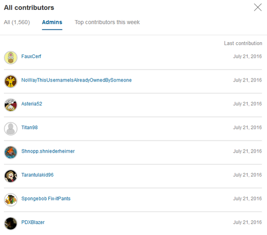Screen dimensions: 267x235
Task: Click the NoWayThisUsernameIsAlreadyOwnedBySomeone avatar
Action: click(10, 81)
